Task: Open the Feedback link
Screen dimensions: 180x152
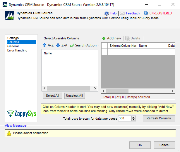Action: click(133, 13)
